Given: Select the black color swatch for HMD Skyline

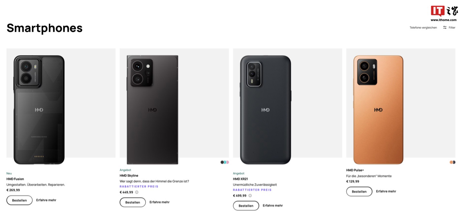Looking at the screenshot, I should (x=222, y=162).
